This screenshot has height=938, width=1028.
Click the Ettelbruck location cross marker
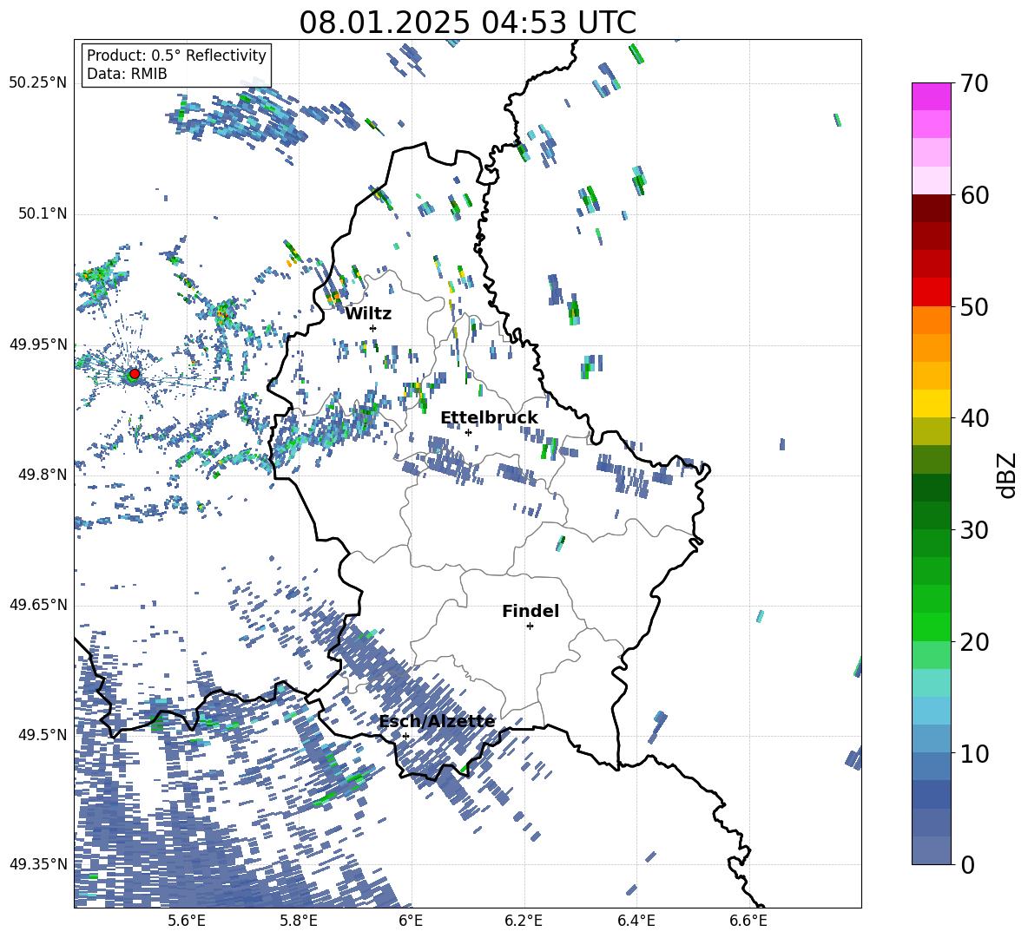pyautogui.click(x=468, y=432)
